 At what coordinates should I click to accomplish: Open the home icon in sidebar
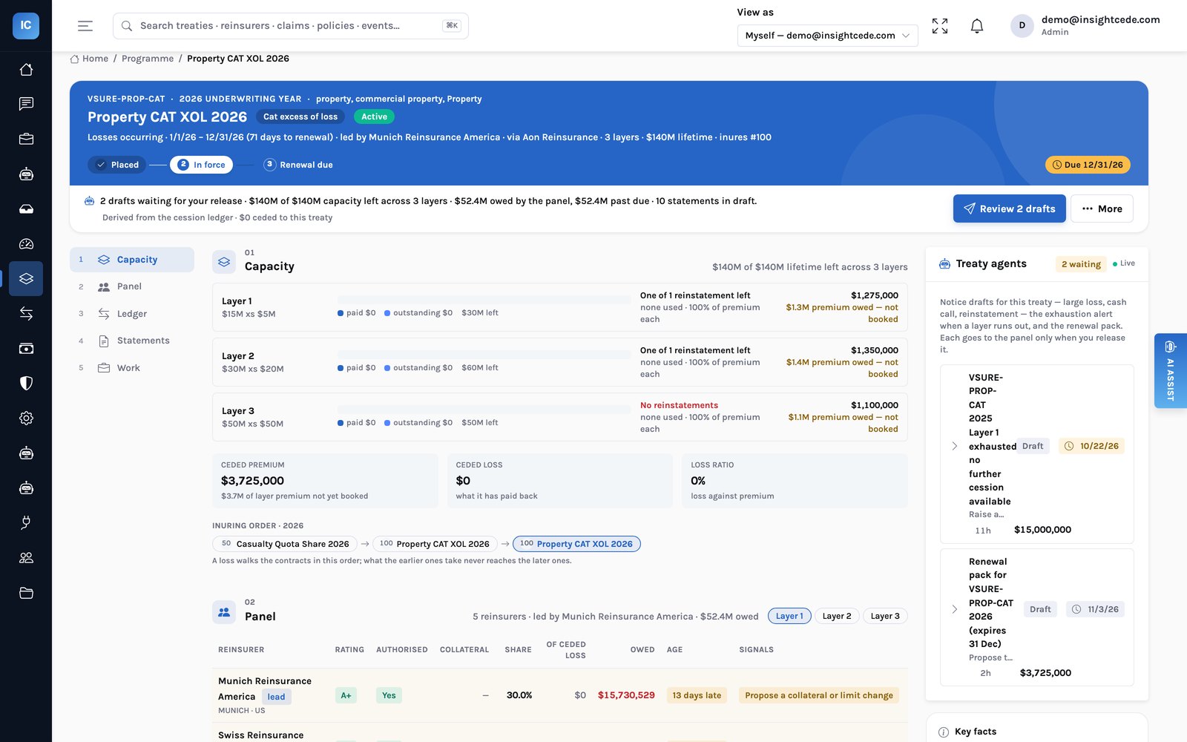coord(26,70)
